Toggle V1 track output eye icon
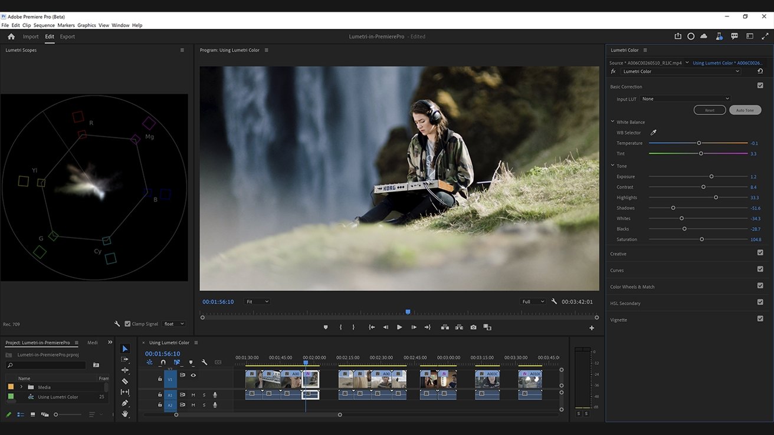 [x=193, y=375]
